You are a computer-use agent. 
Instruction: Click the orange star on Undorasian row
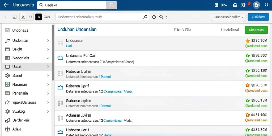(x=248, y=41)
